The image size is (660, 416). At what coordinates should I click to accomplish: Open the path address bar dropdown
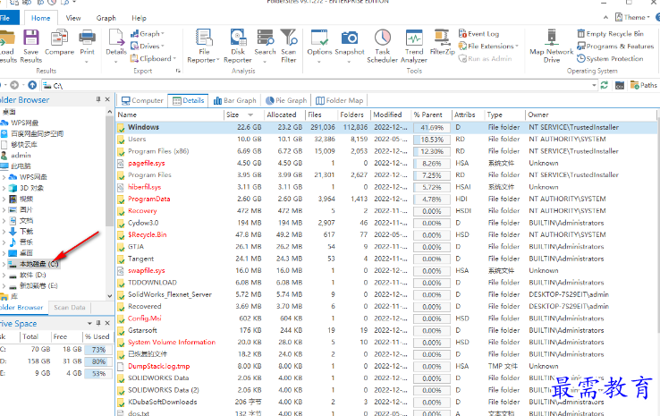click(594, 85)
